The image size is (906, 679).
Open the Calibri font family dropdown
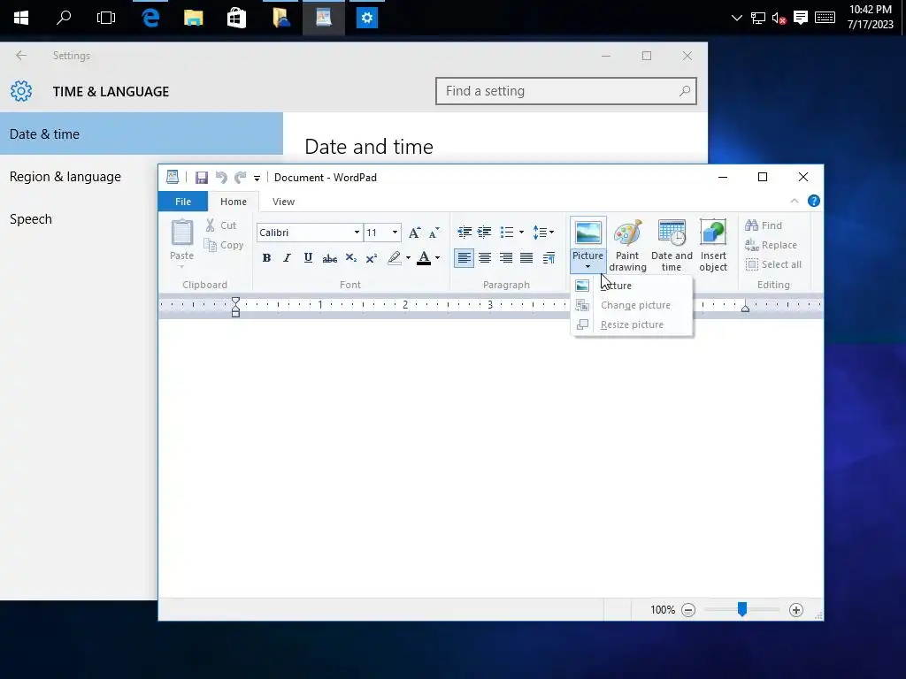coord(357,233)
